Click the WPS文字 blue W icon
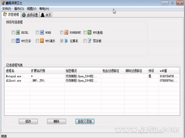 click(x=18, y=41)
